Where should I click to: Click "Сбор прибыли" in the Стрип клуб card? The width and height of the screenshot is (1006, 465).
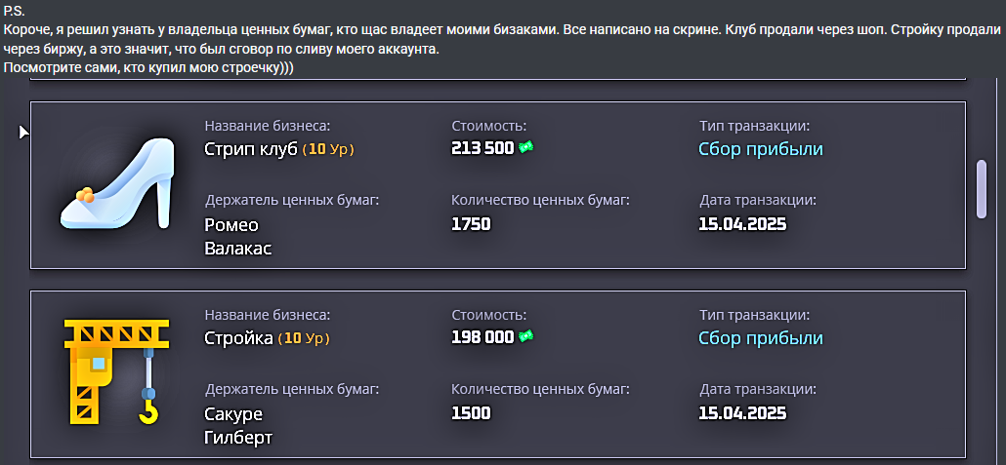(x=761, y=149)
